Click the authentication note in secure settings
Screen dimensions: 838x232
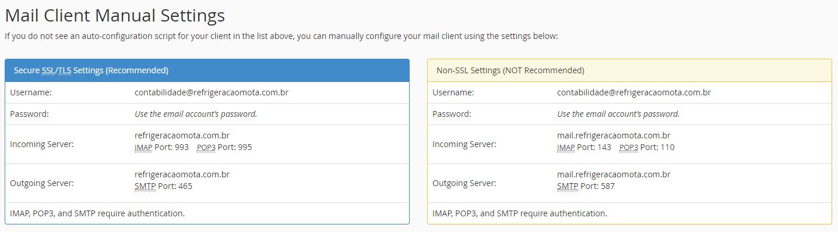click(97, 213)
